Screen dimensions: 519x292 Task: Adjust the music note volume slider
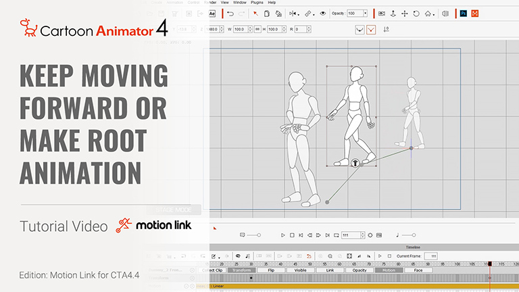[x=414, y=235]
